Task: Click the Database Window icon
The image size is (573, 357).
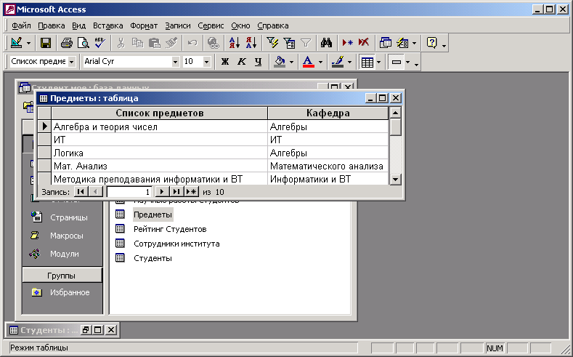Action: 385,43
